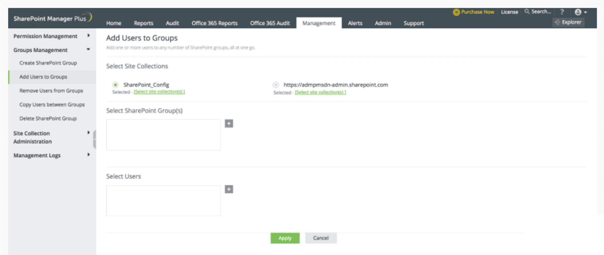Open the Explorer button in header
The width and height of the screenshot is (604, 255).
(568, 22)
